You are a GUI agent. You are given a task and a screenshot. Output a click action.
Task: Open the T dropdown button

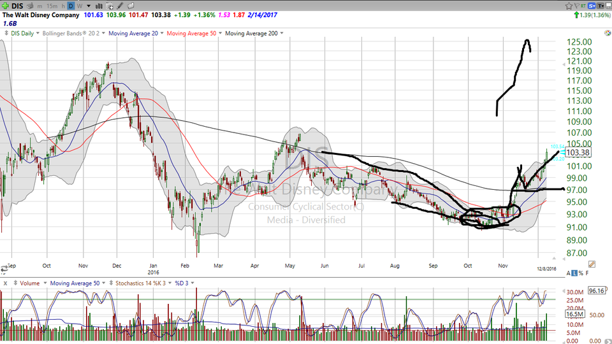(601, 6)
